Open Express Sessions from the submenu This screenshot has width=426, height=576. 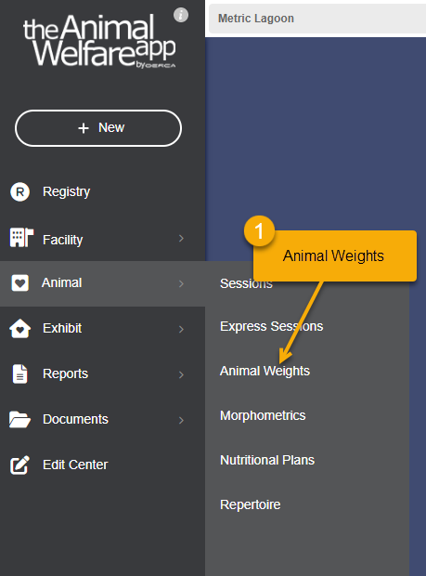pos(272,326)
